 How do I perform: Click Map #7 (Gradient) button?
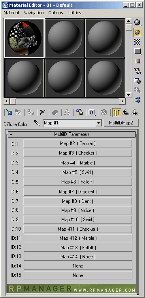[78, 192]
